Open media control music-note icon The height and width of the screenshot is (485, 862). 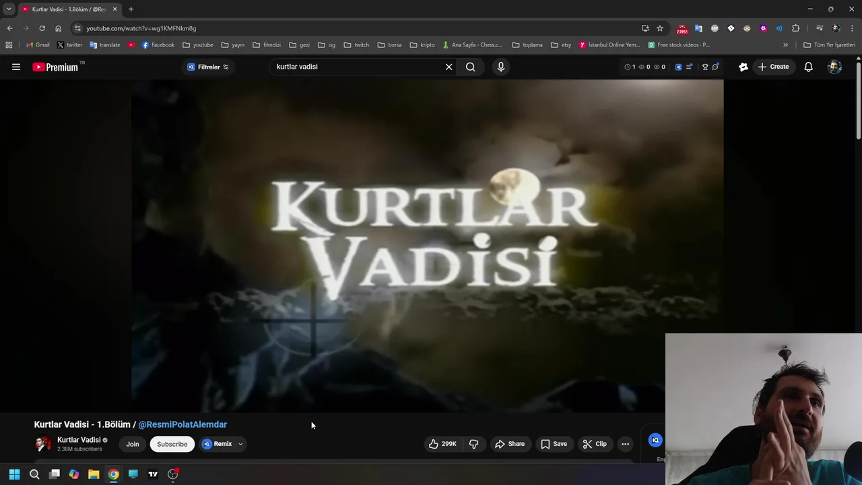click(x=820, y=28)
